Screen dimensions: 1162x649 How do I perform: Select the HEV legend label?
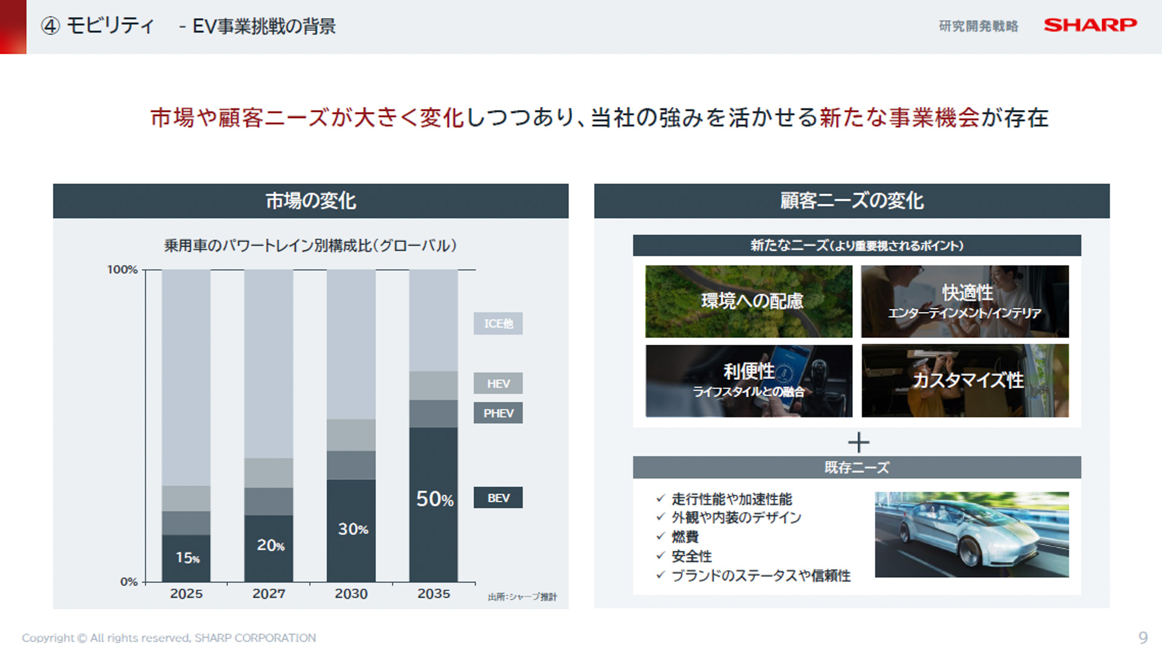coord(497,383)
